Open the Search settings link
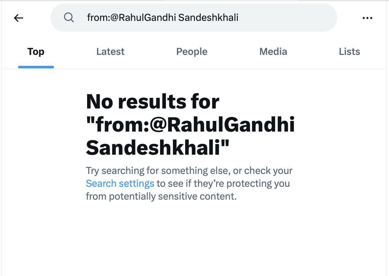The height and width of the screenshot is (276, 389). 120,184
